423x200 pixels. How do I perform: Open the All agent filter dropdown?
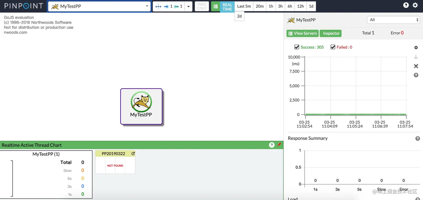pos(393,20)
